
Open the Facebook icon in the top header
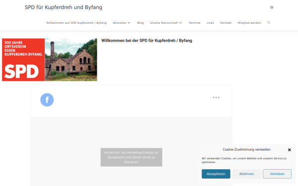click(x=272, y=7)
